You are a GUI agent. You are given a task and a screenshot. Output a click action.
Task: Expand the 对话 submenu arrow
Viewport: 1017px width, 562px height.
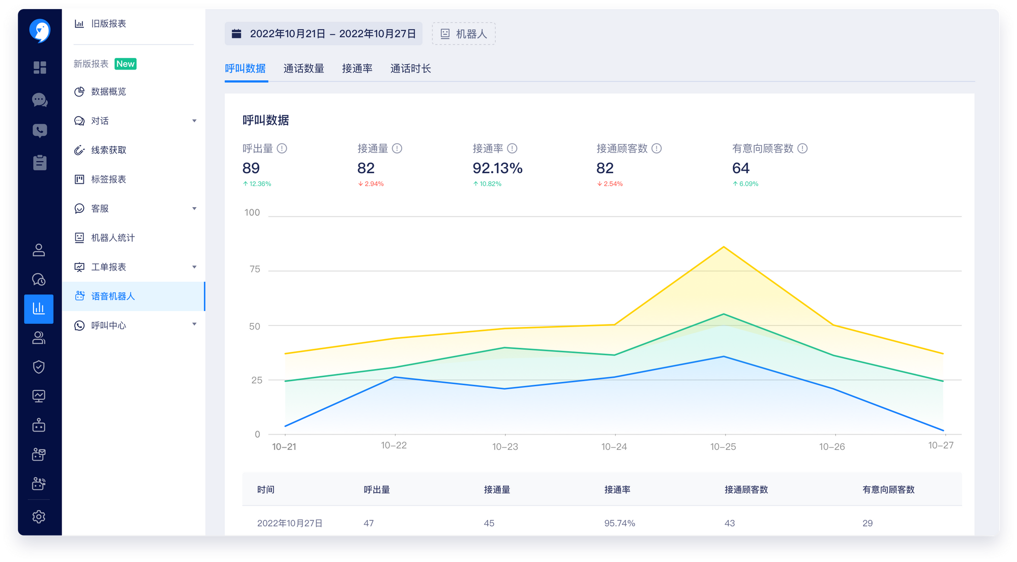(x=194, y=121)
